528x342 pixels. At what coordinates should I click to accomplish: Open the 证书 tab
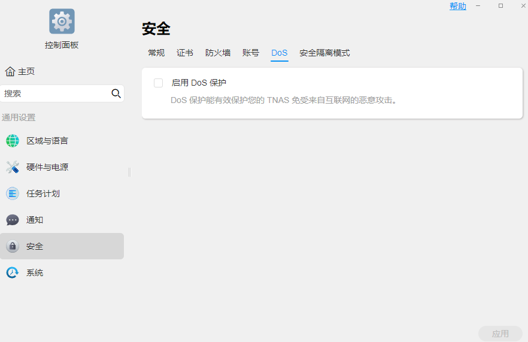(185, 53)
